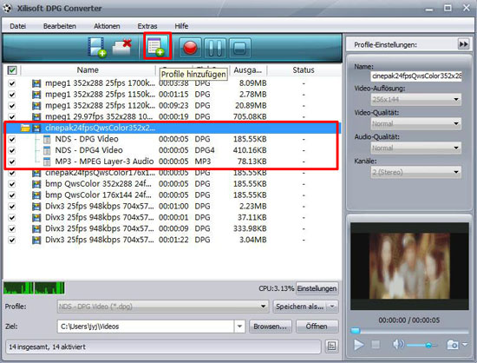Click the video preview thumbnail
The width and height of the screenshot is (477, 363).
click(x=409, y=266)
